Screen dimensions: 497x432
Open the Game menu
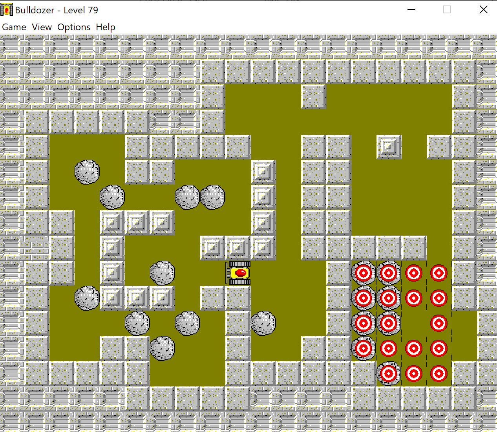[x=14, y=27]
